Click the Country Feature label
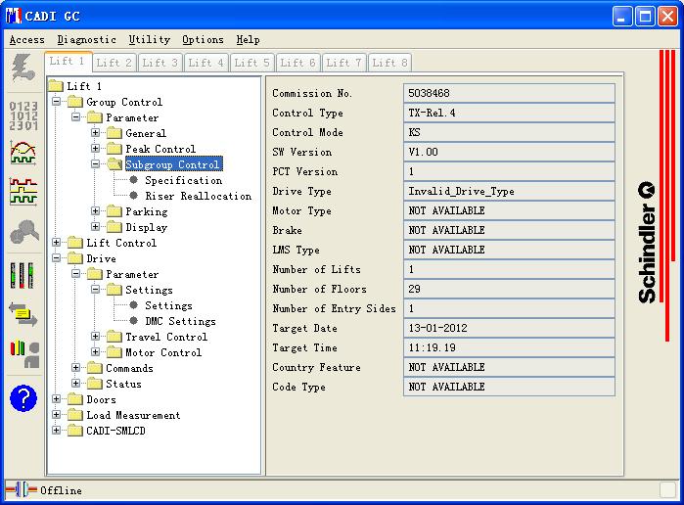The height and width of the screenshot is (505, 684). (316, 368)
